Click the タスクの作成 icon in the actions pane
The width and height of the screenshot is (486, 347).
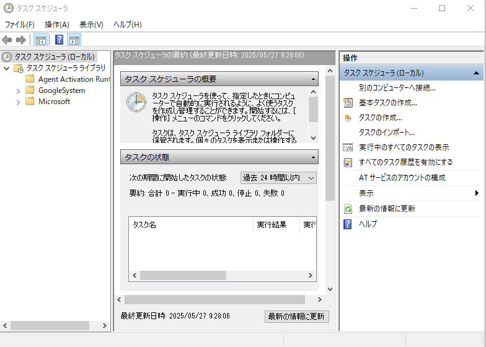[348, 118]
